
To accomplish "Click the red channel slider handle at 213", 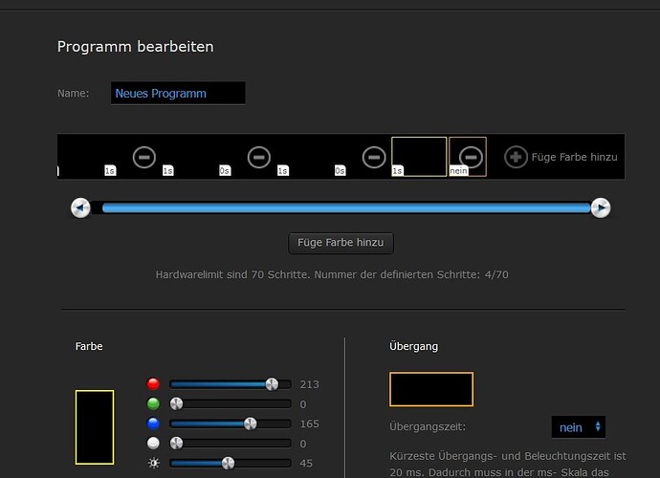I will 272,384.
